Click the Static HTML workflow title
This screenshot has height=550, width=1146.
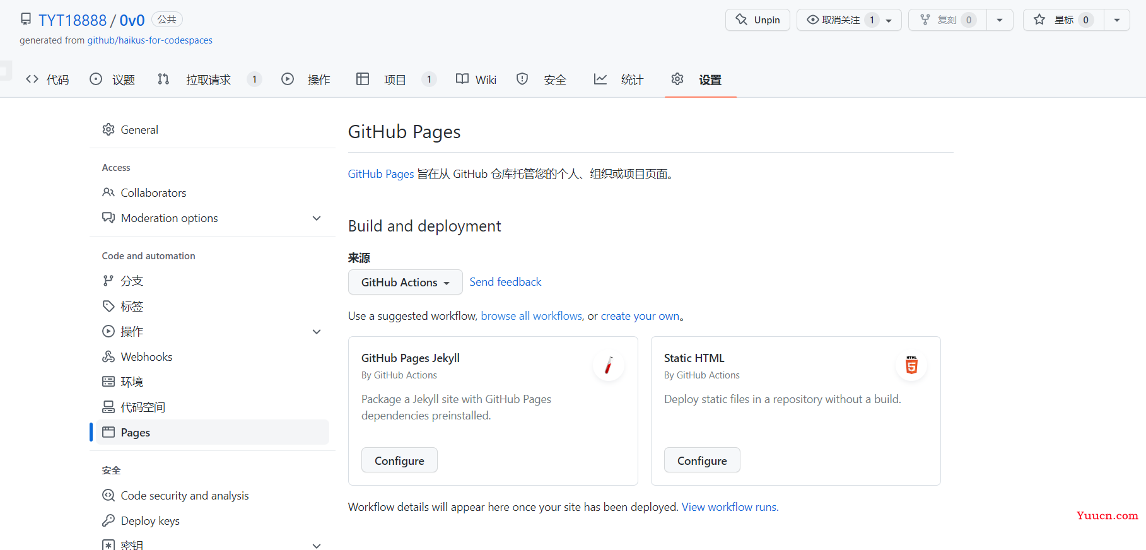pyautogui.click(x=694, y=358)
